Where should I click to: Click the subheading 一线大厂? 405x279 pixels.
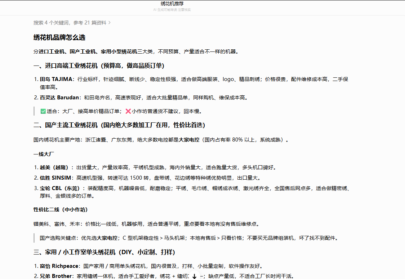coord(44,154)
